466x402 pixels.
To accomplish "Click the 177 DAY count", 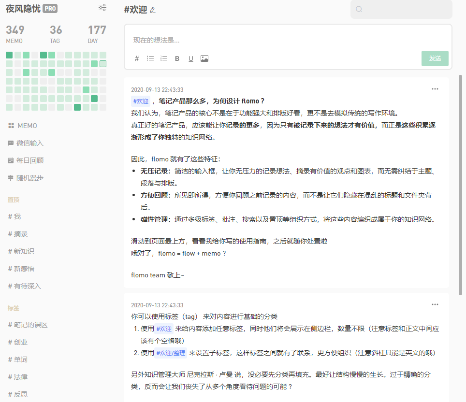I will [97, 34].
